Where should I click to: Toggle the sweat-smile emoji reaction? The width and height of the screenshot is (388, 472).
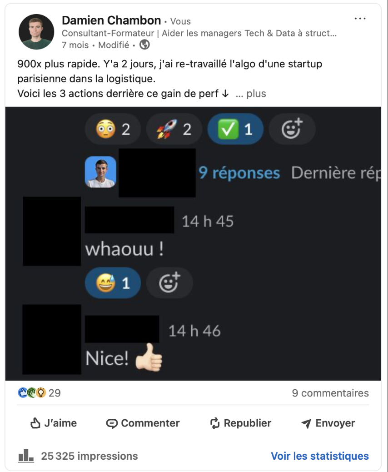click(113, 283)
